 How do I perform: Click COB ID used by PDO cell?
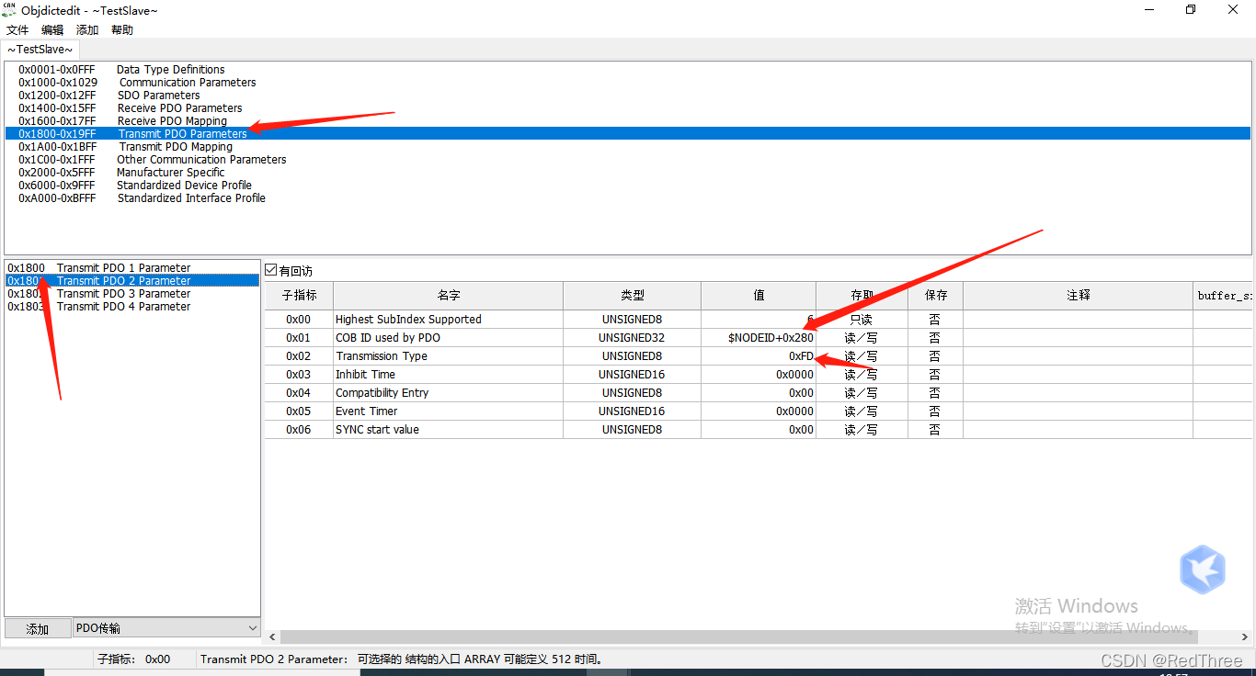pos(448,338)
